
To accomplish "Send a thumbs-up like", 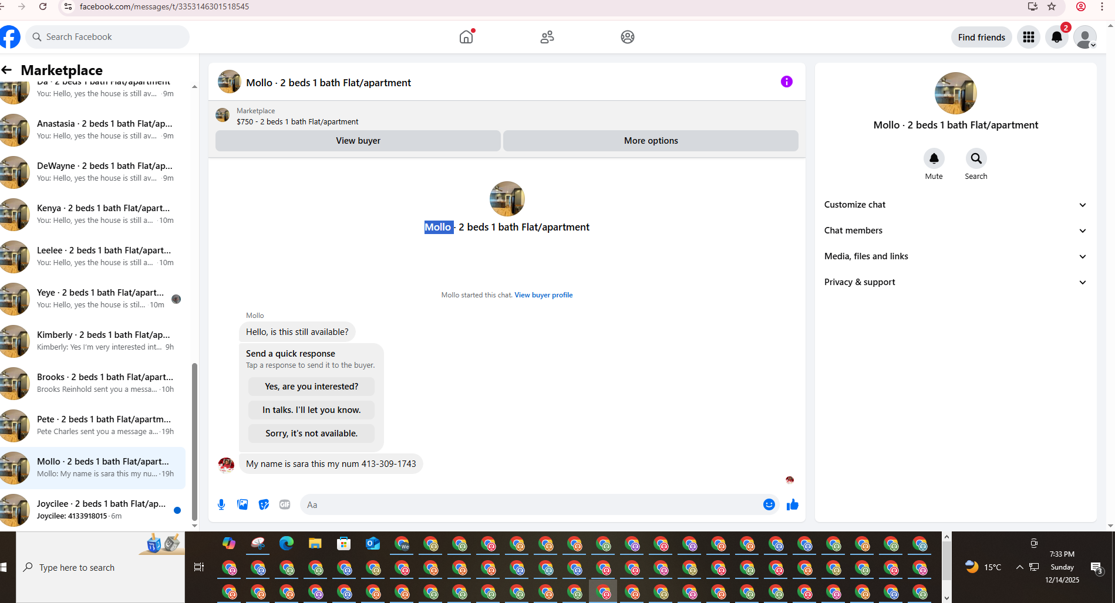I will pos(793,504).
